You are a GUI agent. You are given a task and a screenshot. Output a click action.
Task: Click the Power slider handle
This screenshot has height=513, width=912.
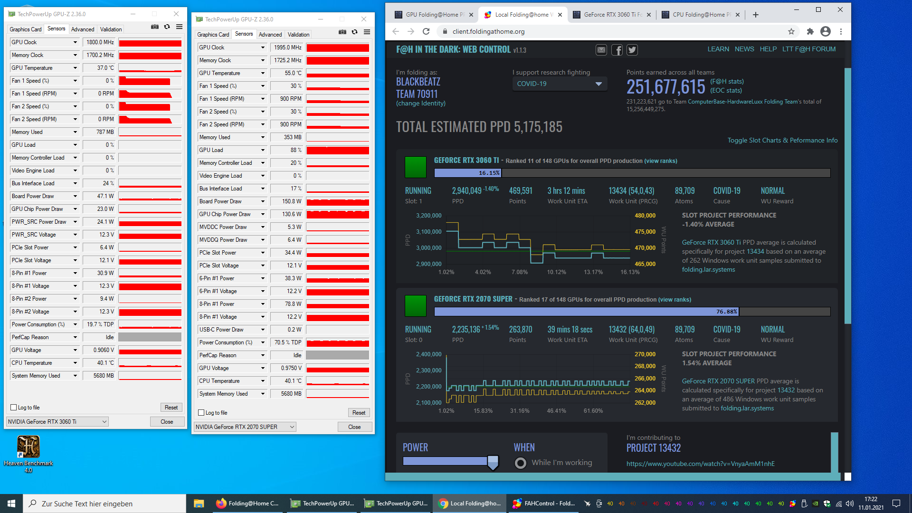(x=493, y=462)
